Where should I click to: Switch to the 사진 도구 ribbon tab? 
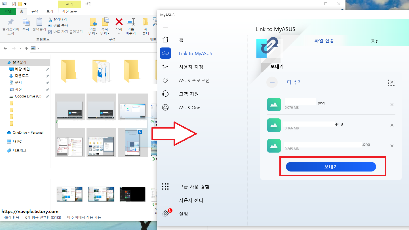tap(69, 11)
